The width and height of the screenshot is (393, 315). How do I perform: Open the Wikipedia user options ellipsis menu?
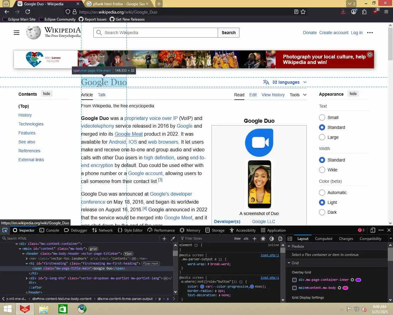370,33
